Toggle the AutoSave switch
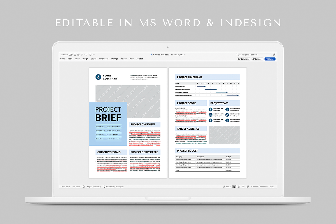 click(71, 55)
